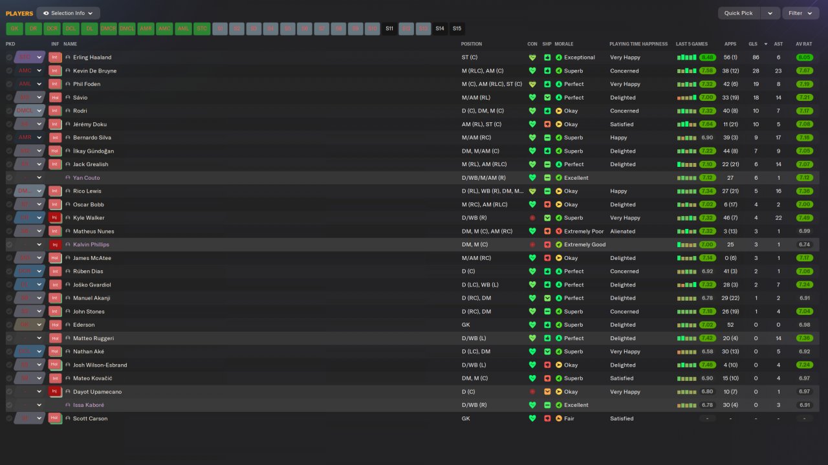The width and height of the screenshot is (828, 465).
Task: Click profile icon beside Yan Couto's name
Action: point(68,177)
